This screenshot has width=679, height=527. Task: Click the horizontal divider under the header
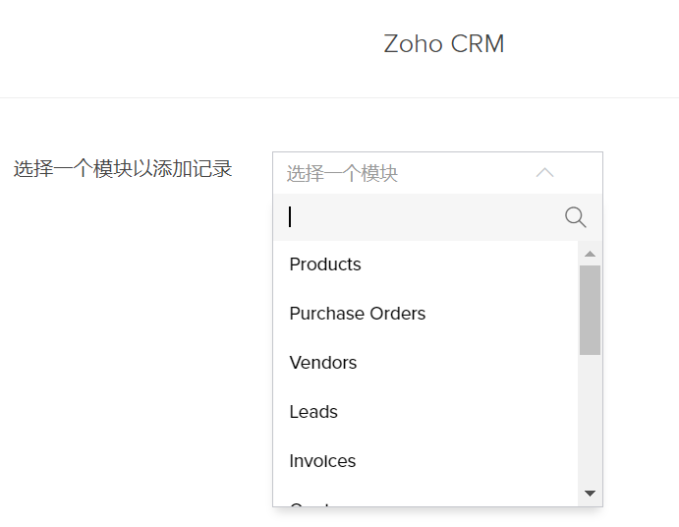click(339, 97)
